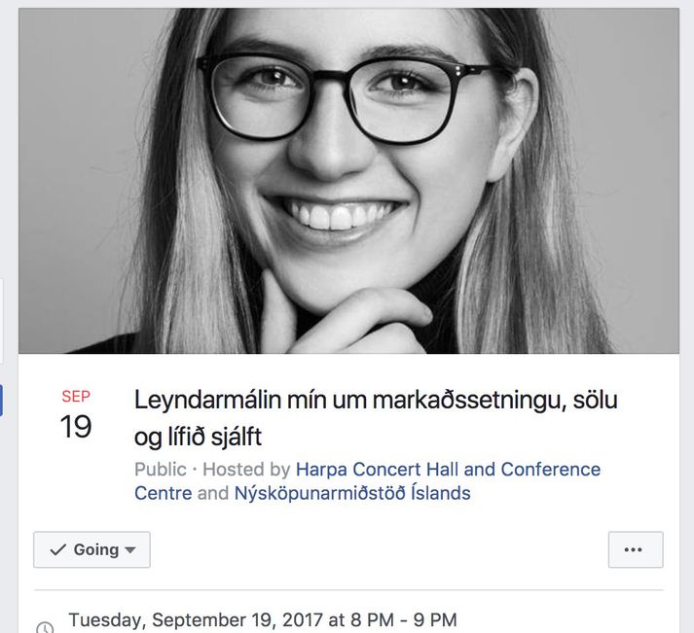Click the clock icon beside event time
Viewport: 694px width, 633px height.
click(45, 627)
